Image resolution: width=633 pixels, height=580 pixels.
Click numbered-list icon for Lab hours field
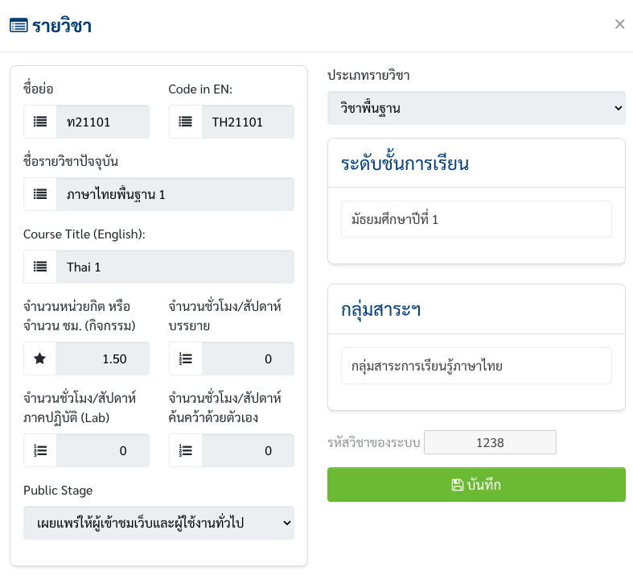click(x=40, y=450)
